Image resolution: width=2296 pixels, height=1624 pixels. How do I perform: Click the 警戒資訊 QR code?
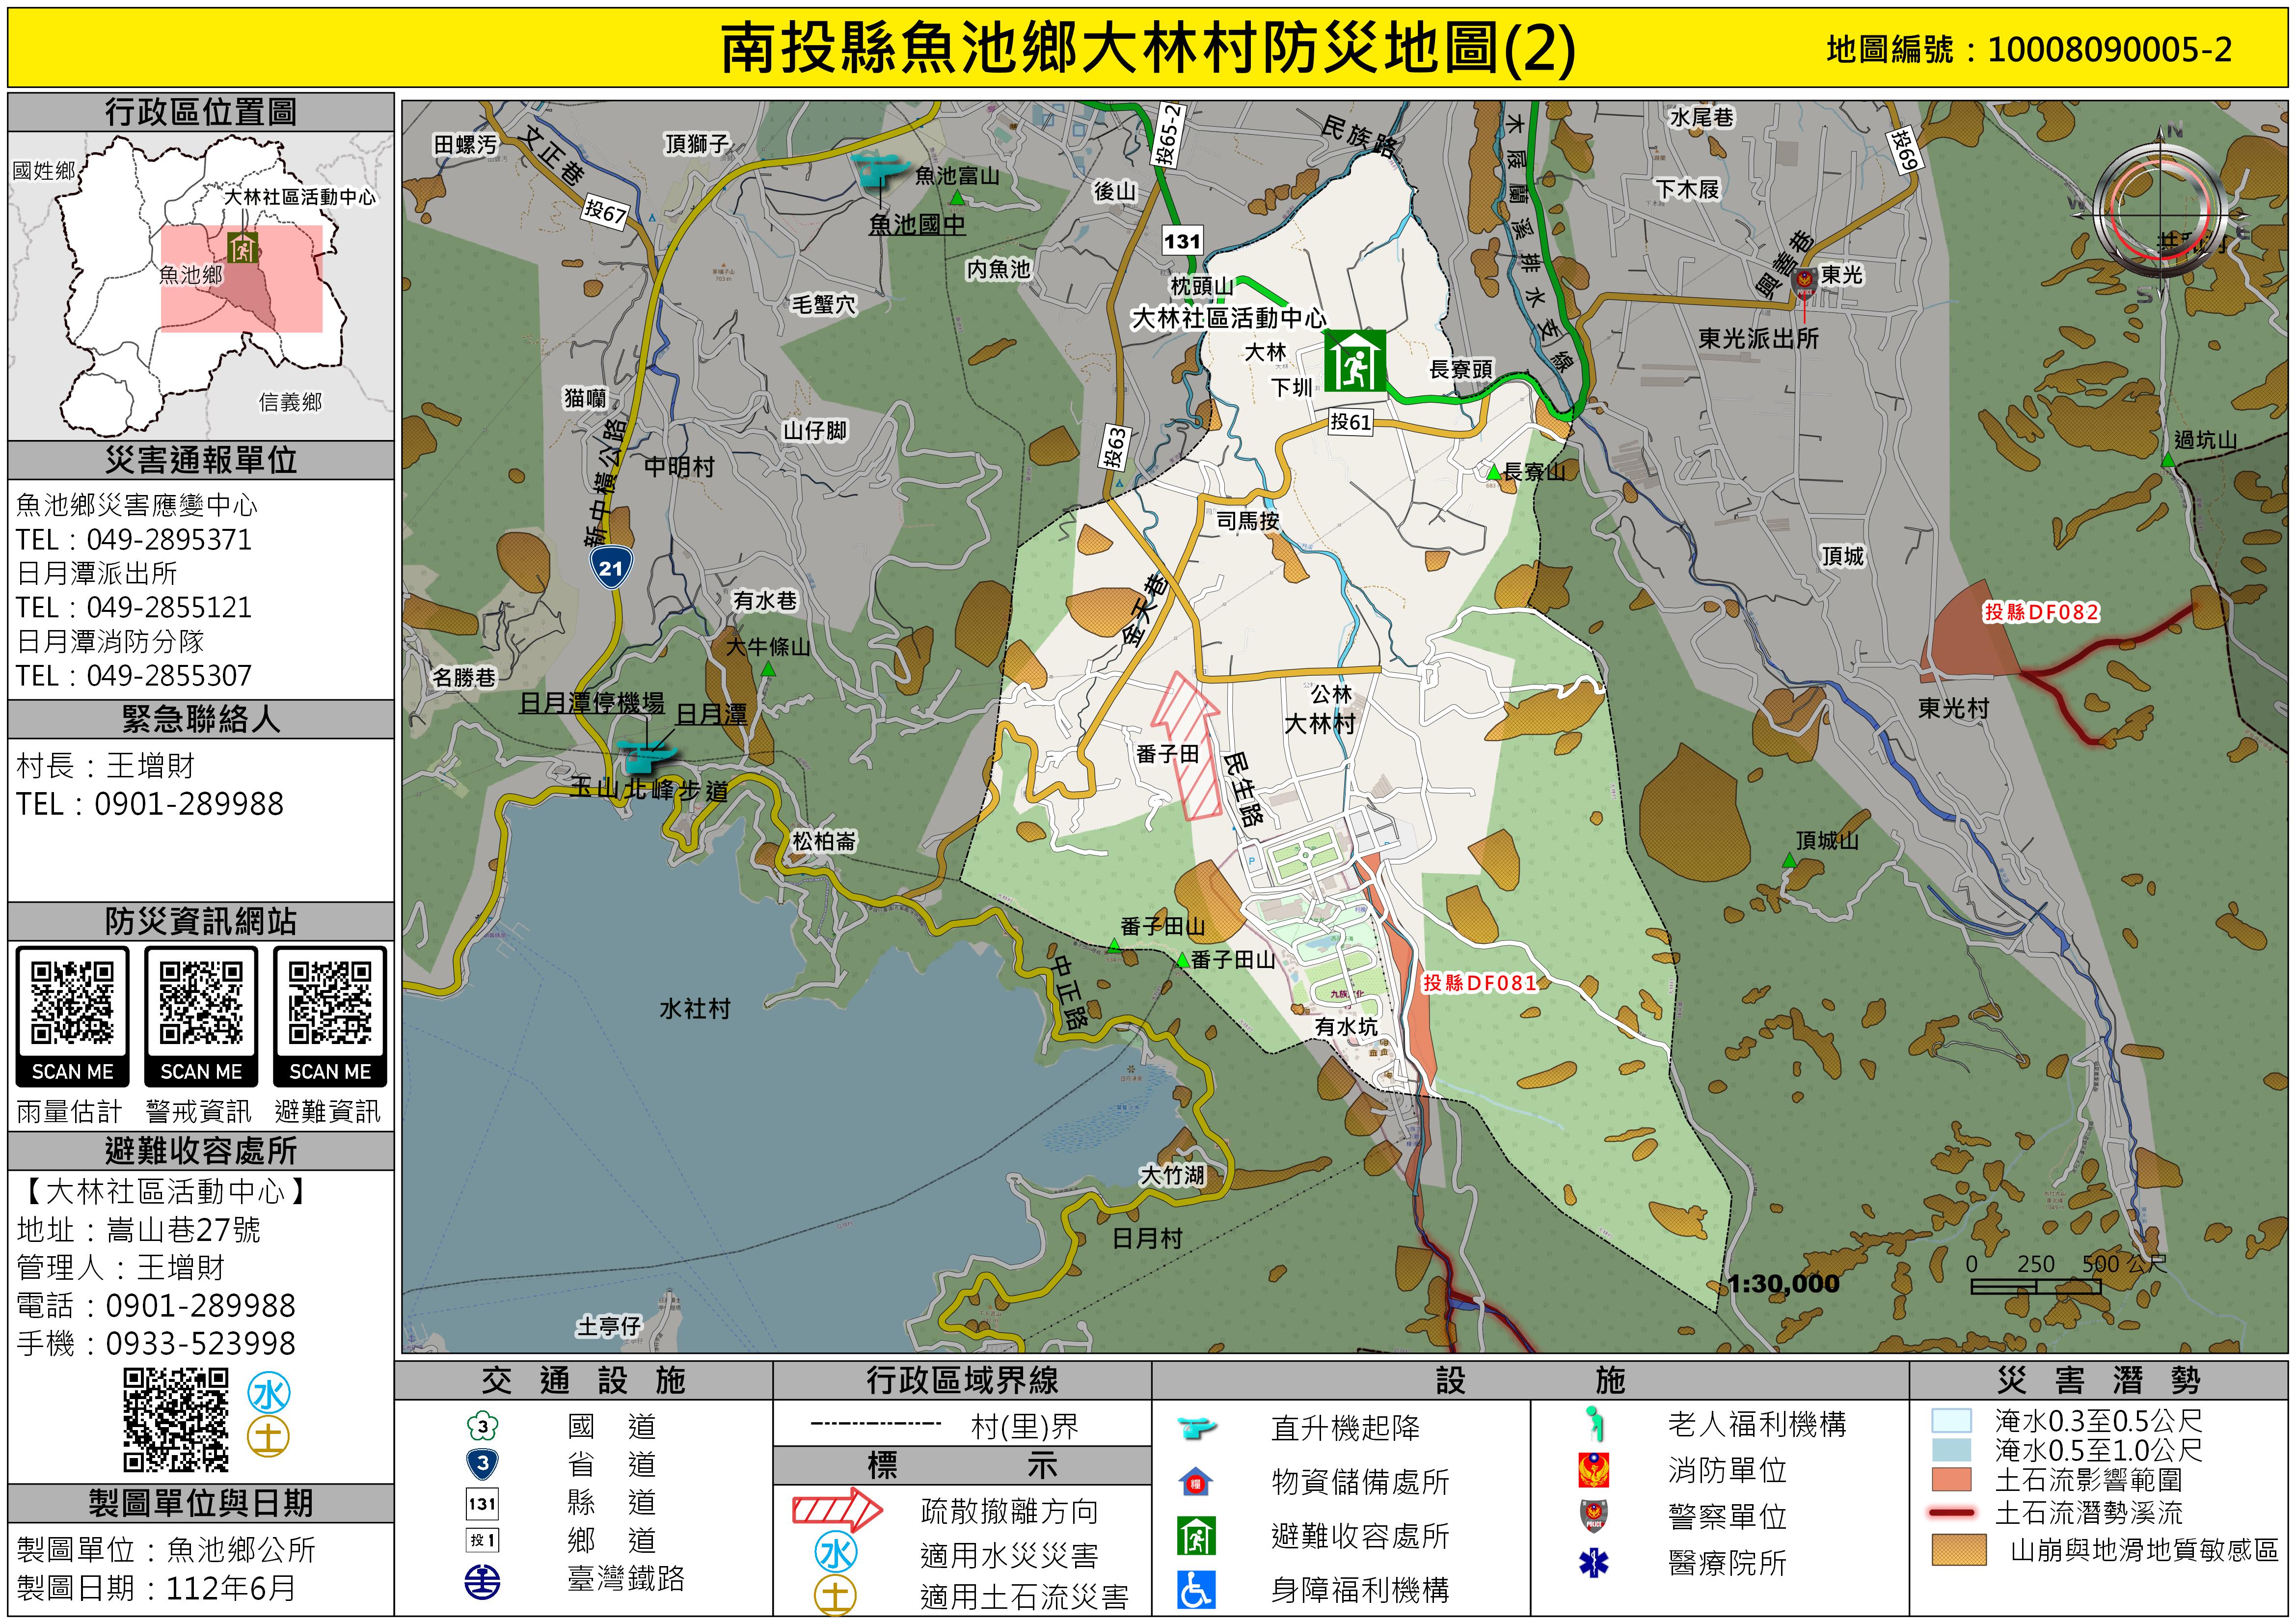click(x=201, y=1003)
